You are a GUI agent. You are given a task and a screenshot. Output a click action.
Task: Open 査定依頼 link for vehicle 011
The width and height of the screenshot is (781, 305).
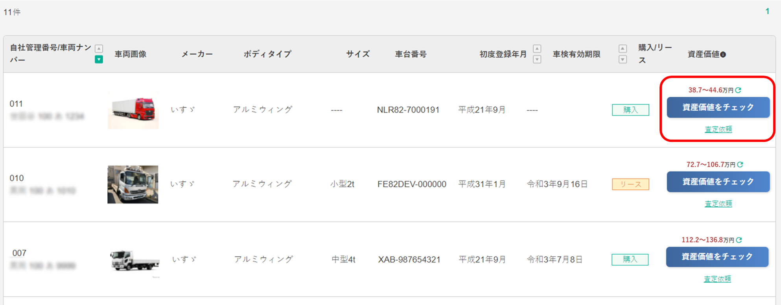718,129
